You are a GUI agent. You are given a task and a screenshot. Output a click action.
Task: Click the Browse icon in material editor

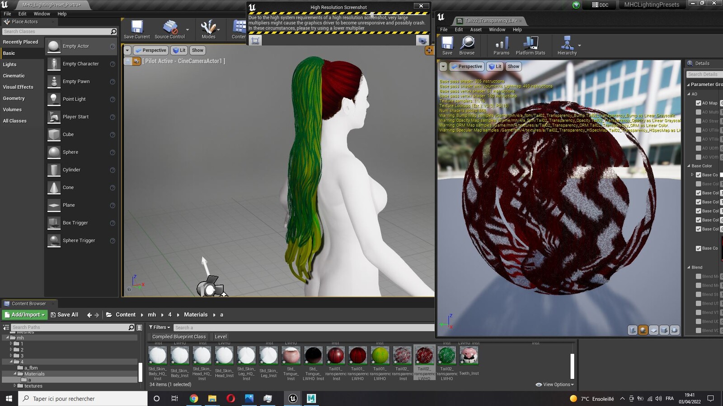tap(467, 46)
